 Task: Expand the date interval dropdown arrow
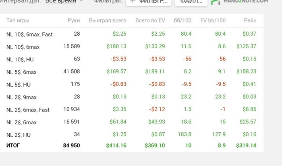(x=81, y=1)
